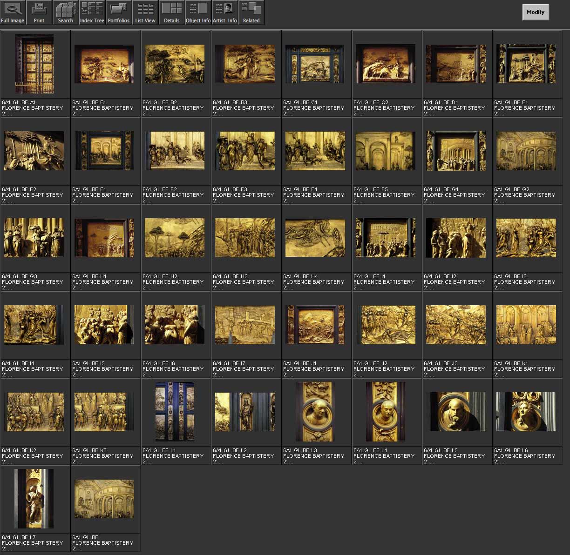Image resolution: width=570 pixels, height=555 pixels.
Task: Open Related items
Action: tap(251, 13)
